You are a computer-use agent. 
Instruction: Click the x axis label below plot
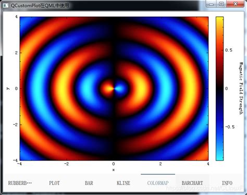(x=114, y=170)
